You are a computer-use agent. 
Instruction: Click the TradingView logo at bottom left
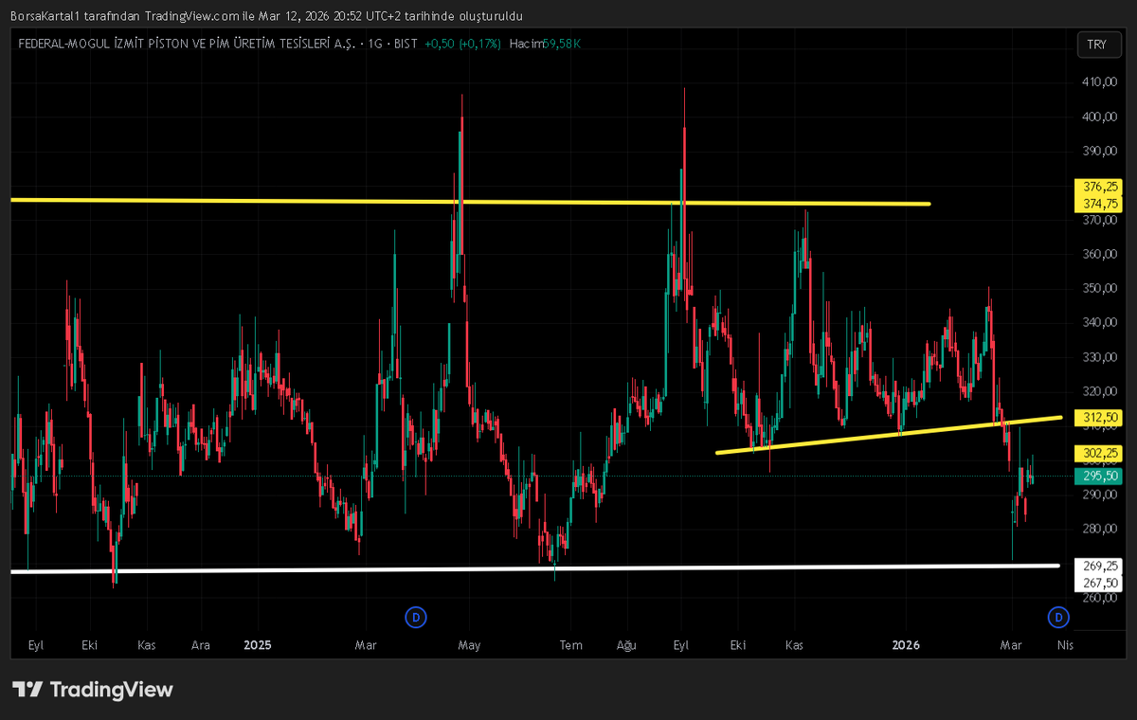click(93, 690)
